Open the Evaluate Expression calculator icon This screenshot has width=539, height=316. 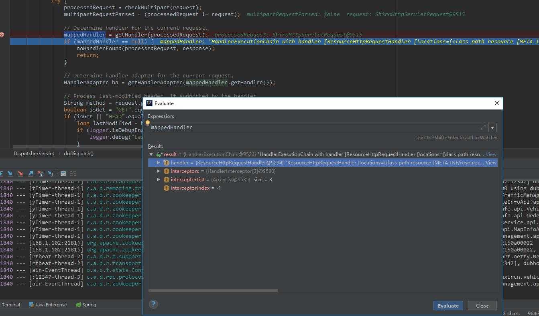[x=63, y=174]
